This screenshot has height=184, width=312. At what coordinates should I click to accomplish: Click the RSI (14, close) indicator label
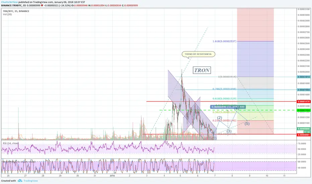(11, 143)
